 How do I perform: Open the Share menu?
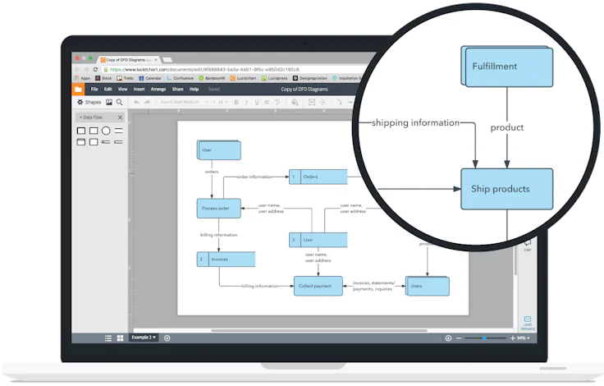177,89
